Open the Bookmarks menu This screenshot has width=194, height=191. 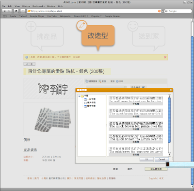[38, 6]
